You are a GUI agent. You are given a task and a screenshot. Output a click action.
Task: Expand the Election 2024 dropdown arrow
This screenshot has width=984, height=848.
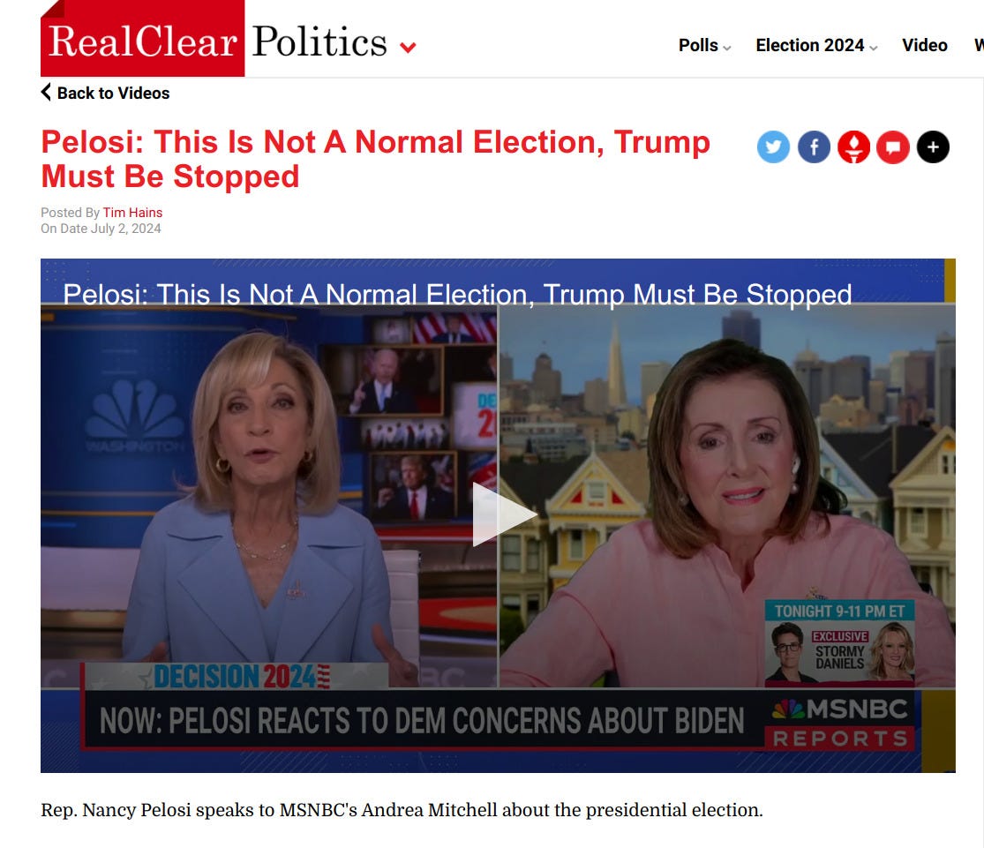click(x=873, y=48)
